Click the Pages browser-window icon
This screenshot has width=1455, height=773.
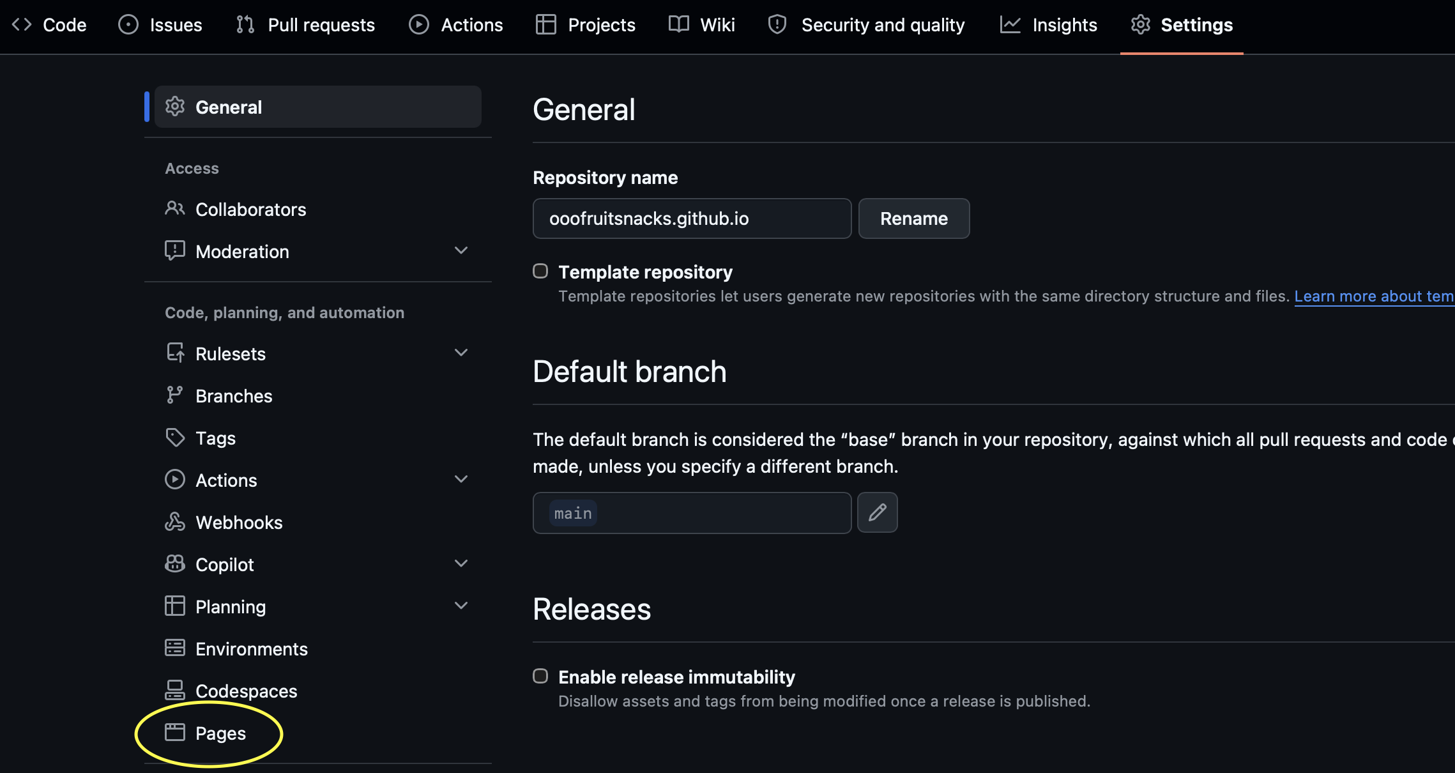click(x=175, y=732)
